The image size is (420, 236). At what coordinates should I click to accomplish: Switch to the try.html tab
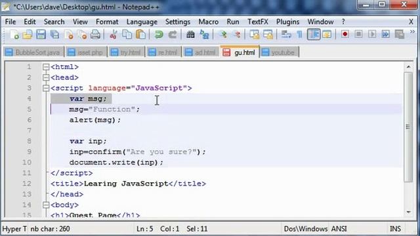click(127, 52)
